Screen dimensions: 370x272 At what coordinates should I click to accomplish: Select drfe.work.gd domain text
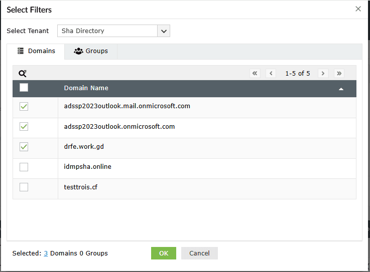click(x=84, y=147)
